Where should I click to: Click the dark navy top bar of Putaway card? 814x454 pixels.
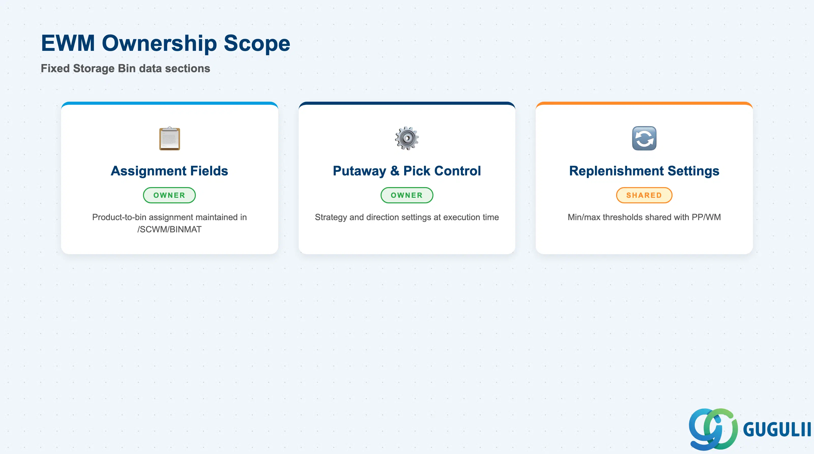point(407,103)
